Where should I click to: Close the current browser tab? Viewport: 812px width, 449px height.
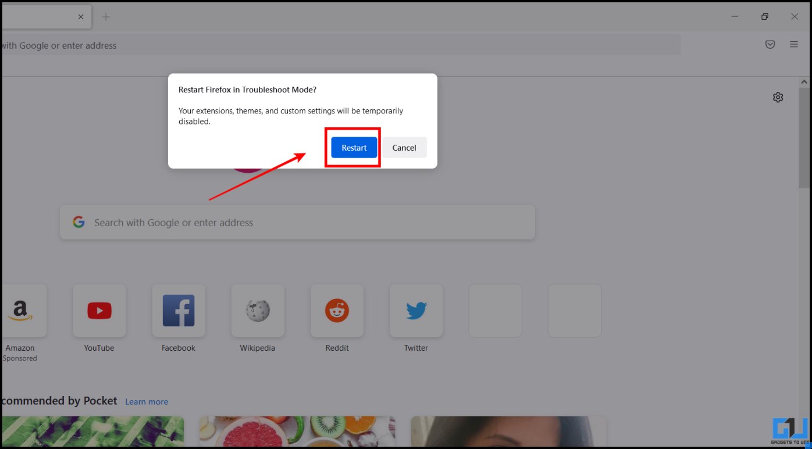(81, 17)
